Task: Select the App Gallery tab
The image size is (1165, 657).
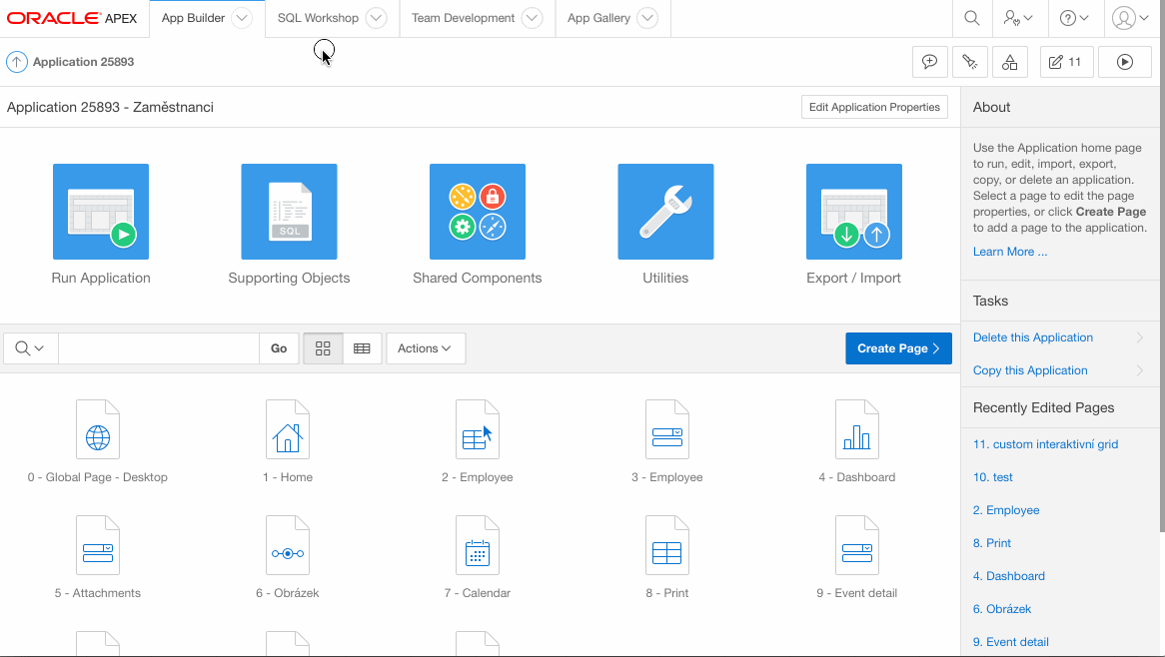Action: [598, 18]
